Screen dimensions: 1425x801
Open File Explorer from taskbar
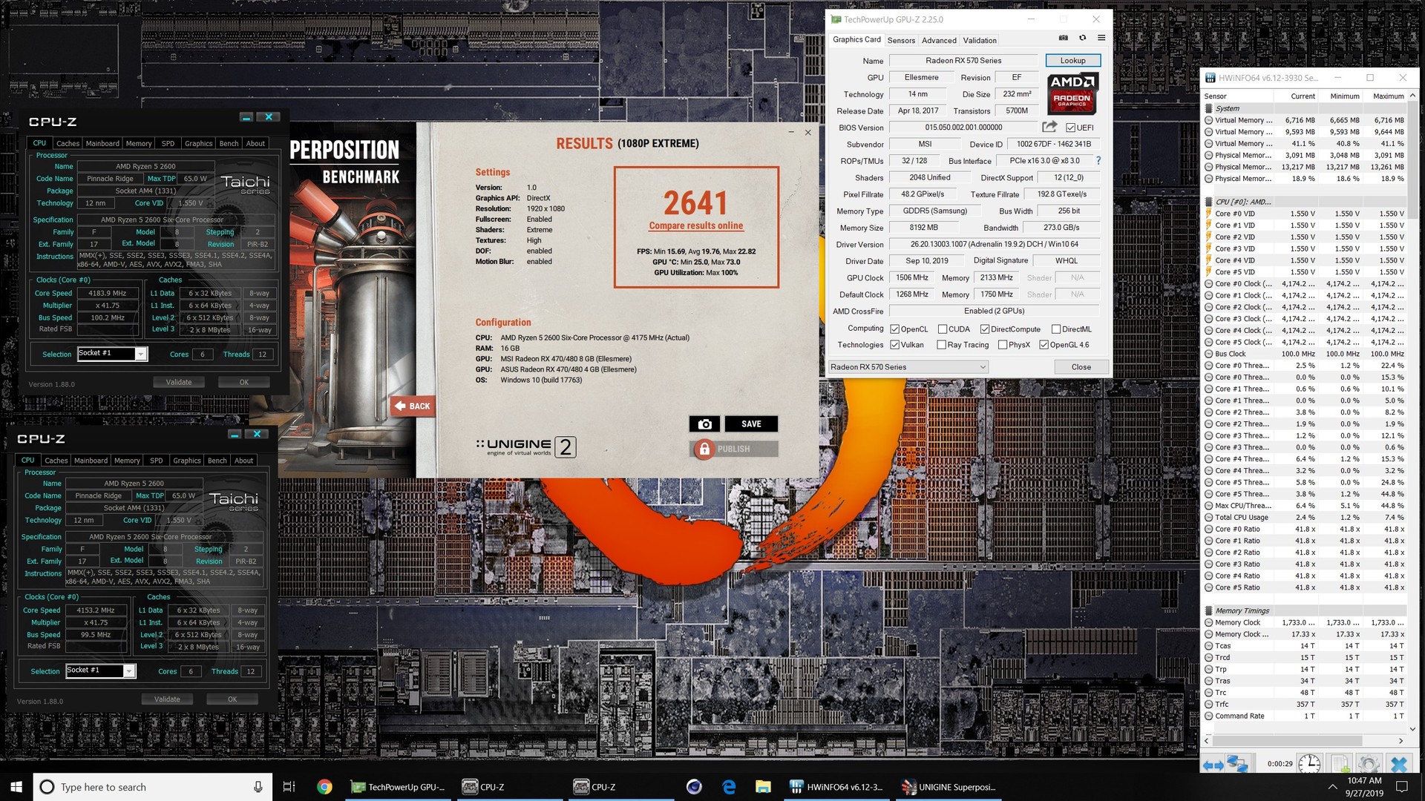763,787
